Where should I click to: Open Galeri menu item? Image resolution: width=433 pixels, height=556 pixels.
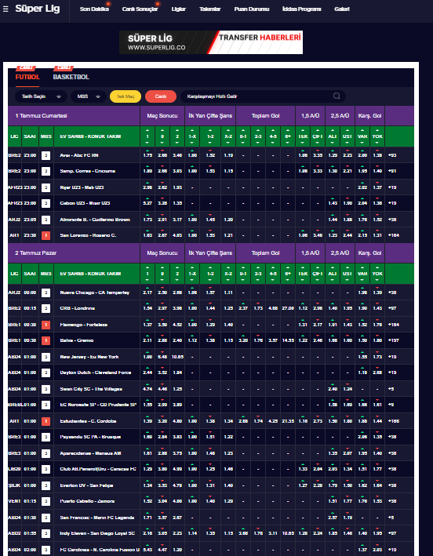click(342, 9)
